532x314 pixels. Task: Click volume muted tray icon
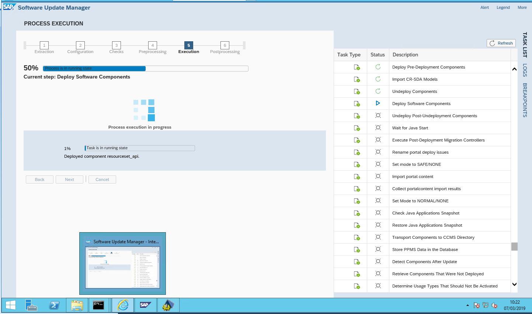pyautogui.click(x=494, y=306)
